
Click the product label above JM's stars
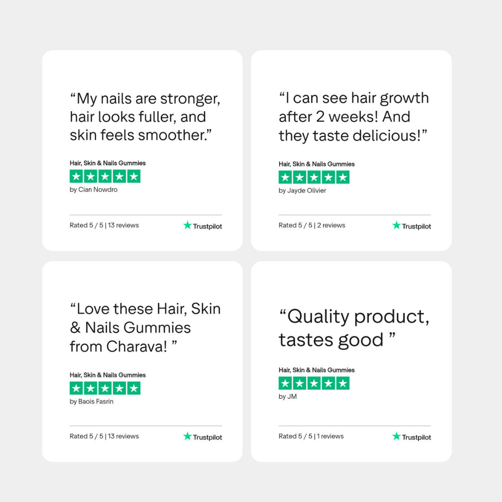317,370
